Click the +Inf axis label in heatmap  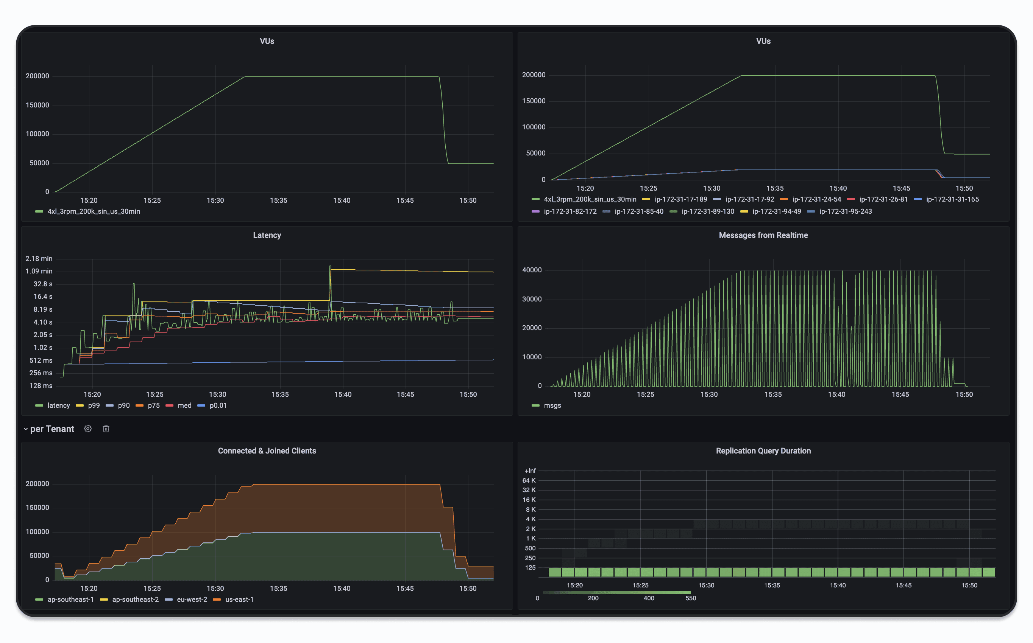point(530,471)
